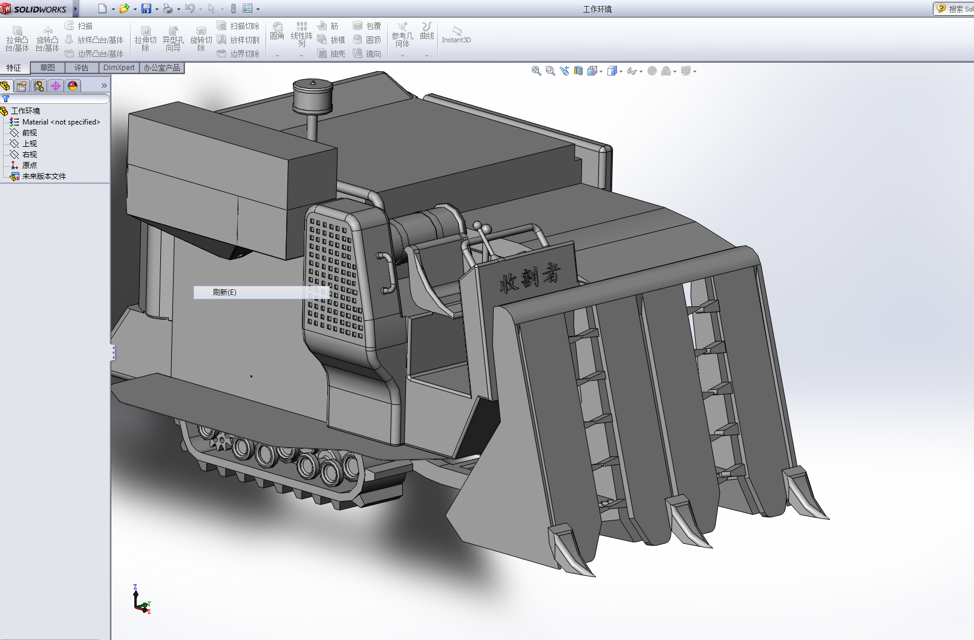Switch to the 评估 tab
The height and width of the screenshot is (640, 974).
click(82, 68)
